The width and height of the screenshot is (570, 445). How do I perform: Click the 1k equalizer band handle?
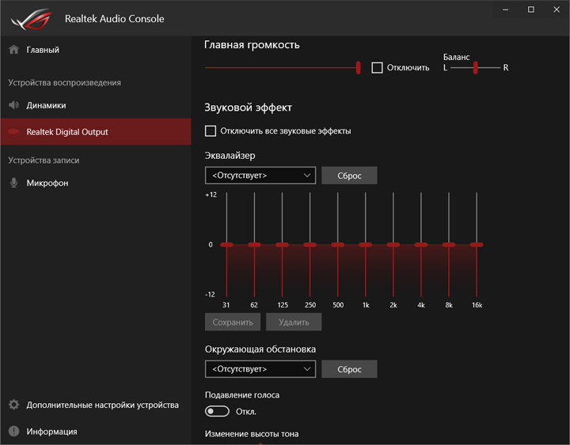(x=365, y=245)
